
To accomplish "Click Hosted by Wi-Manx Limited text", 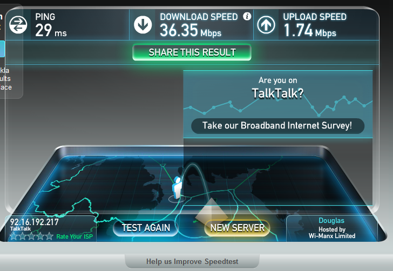I will (x=332, y=233).
